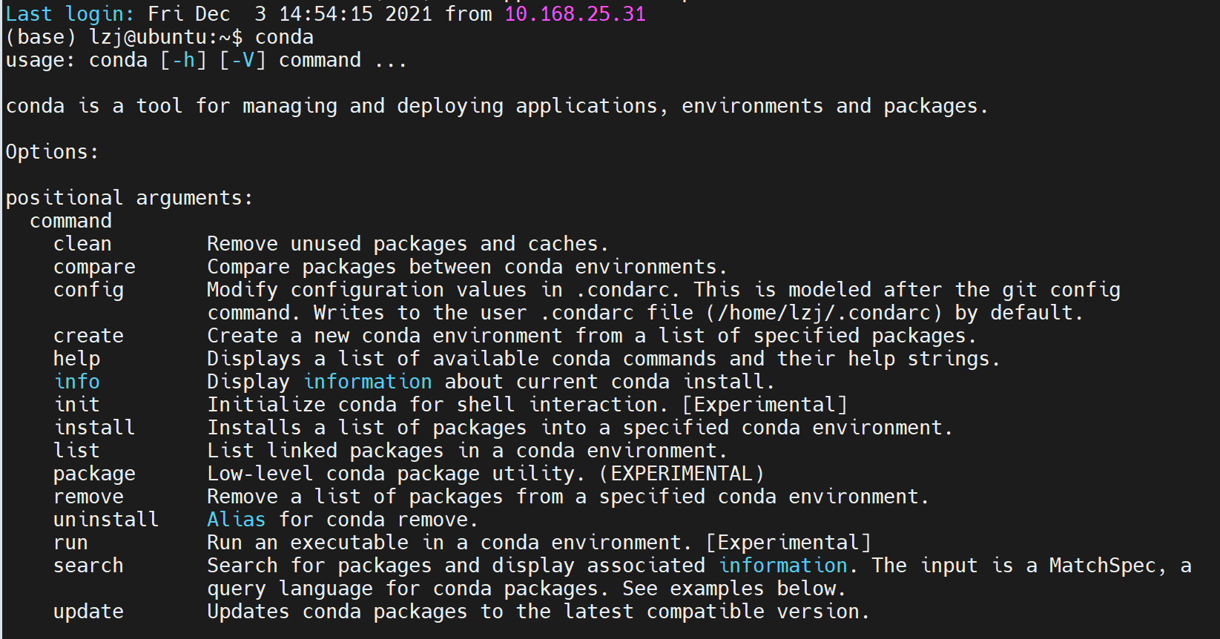Viewport: 1220px width, 639px height.
Task: Click 'information' in the search description
Action: [x=783, y=566]
